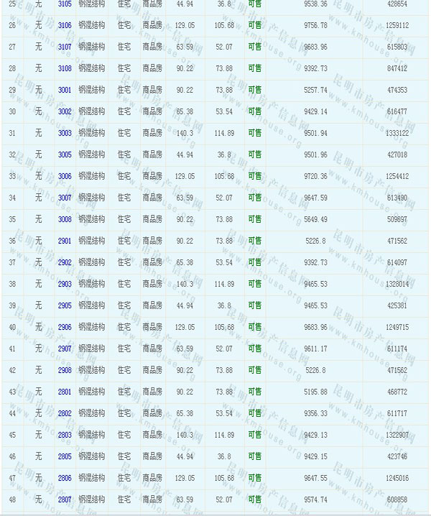The width and height of the screenshot is (431, 516).
Task: Click room 2807 link
Action: pos(65,499)
